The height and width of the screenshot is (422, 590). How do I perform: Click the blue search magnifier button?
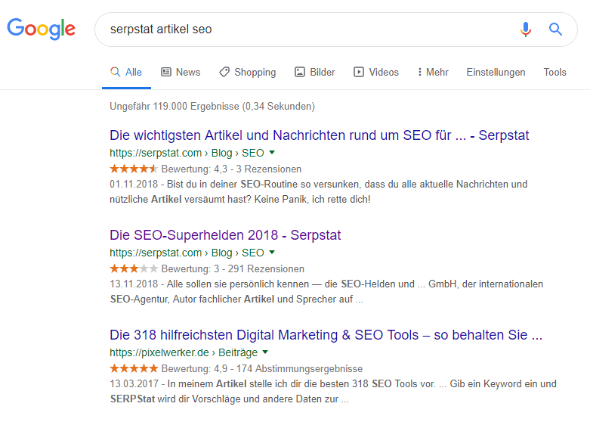[555, 29]
